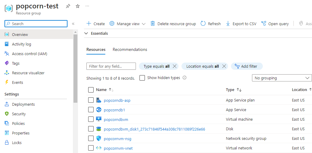This screenshot has width=312, height=153.
Task: Select the popcornvm-vnet row checkbox
Action: (x=91, y=148)
